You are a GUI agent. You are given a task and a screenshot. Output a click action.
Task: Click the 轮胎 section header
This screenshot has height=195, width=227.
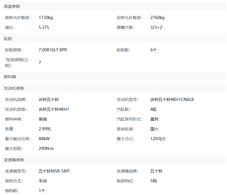click(8, 39)
